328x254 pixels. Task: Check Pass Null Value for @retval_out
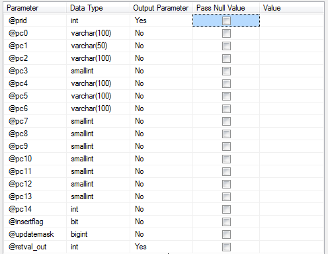click(226, 247)
